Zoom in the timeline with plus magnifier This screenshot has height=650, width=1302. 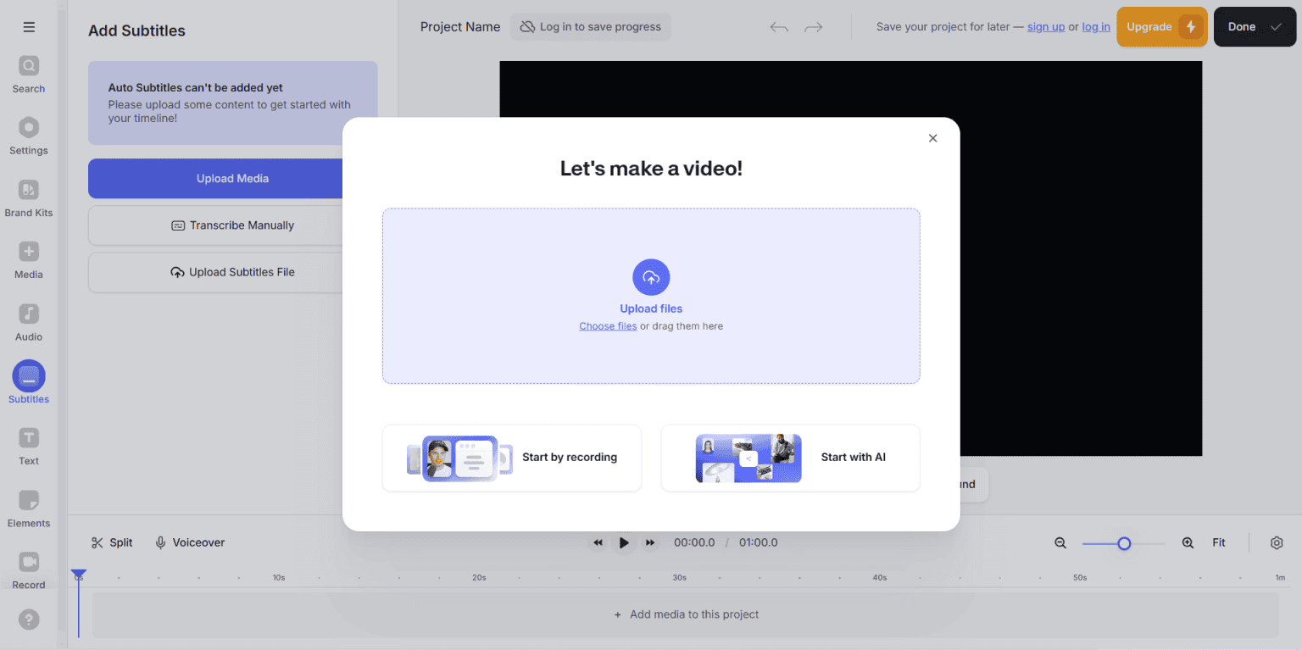click(1188, 543)
